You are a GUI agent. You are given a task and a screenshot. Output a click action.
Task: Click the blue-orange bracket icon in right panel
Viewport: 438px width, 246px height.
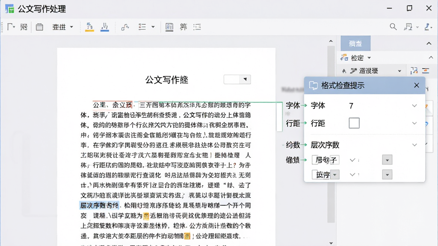tap(414, 70)
